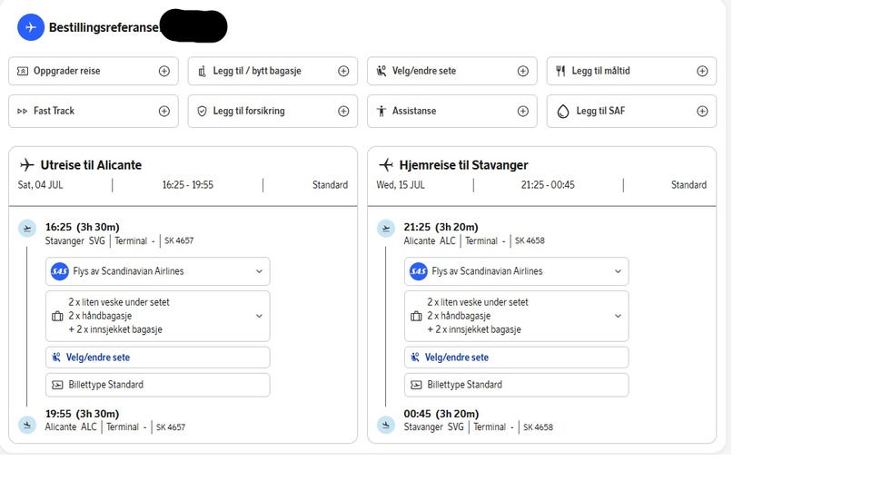This screenshot has width=872, height=490.
Task: Click outbound time range 16:25 - 19:55
Action: [188, 185]
